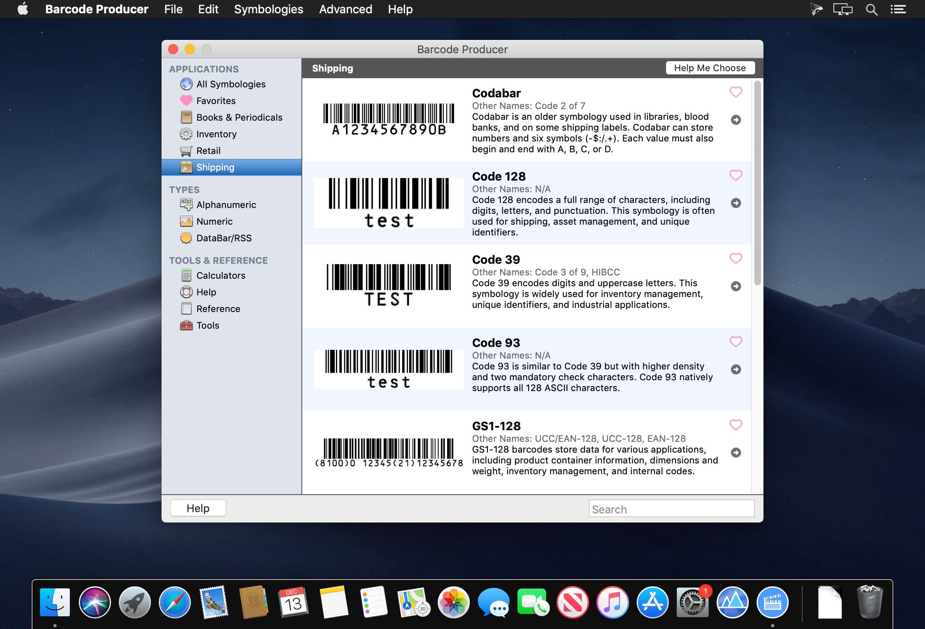The width and height of the screenshot is (925, 629).
Task: Click the Code 128 barcode preview thumbnail
Action: coord(389,203)
